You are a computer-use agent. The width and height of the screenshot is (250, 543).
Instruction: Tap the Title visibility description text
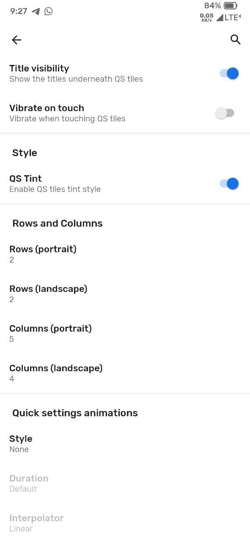coord(76,79)
